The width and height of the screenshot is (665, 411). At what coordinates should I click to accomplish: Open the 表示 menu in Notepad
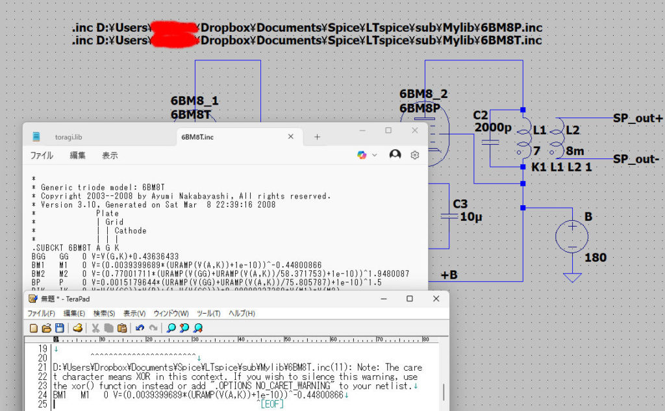coord(110,155)
